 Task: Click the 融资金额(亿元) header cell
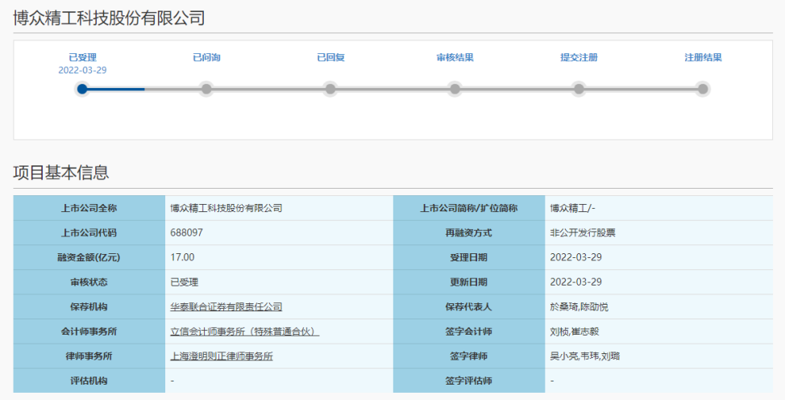[x=89, y=257]
